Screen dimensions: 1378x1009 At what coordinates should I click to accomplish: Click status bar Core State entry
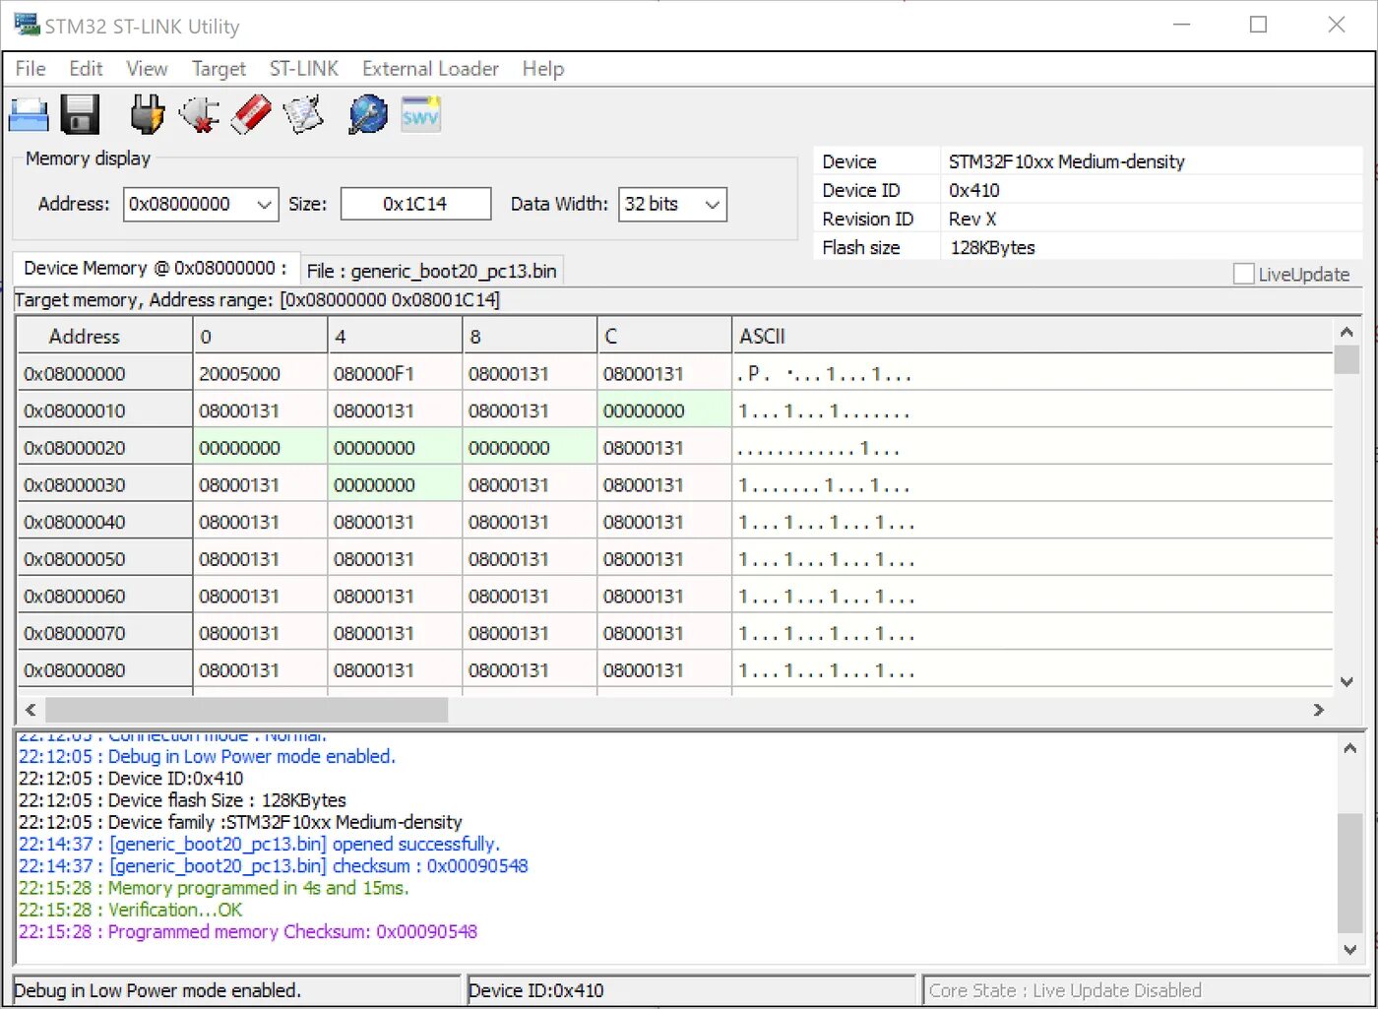[1146, 990]
